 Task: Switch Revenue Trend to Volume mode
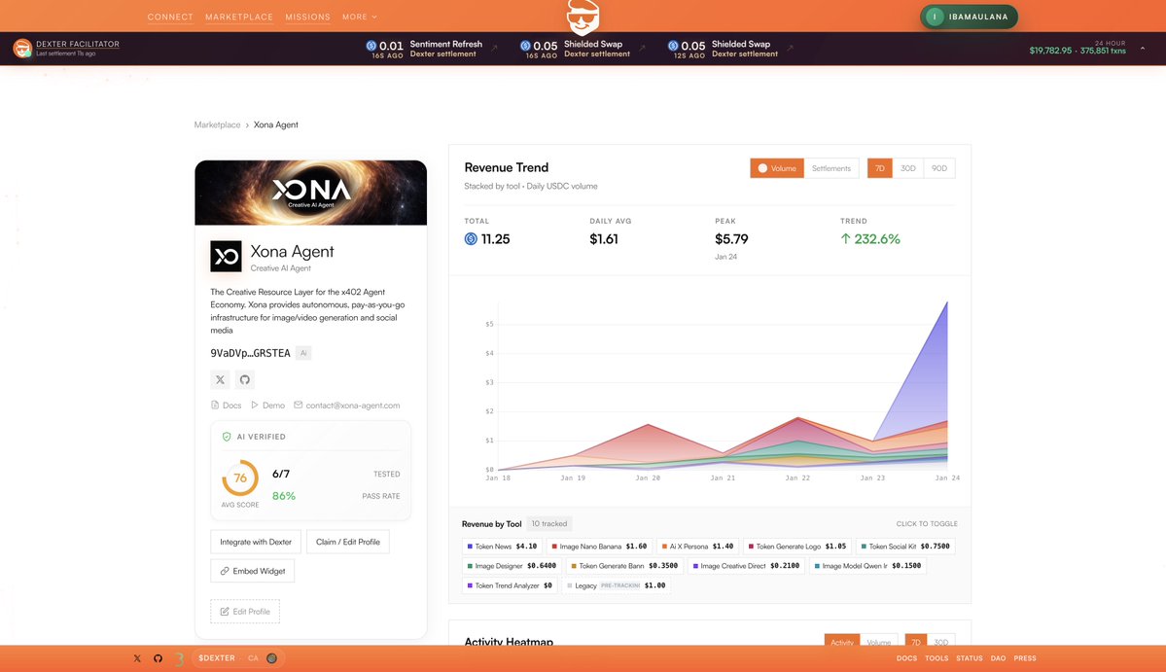776,168
